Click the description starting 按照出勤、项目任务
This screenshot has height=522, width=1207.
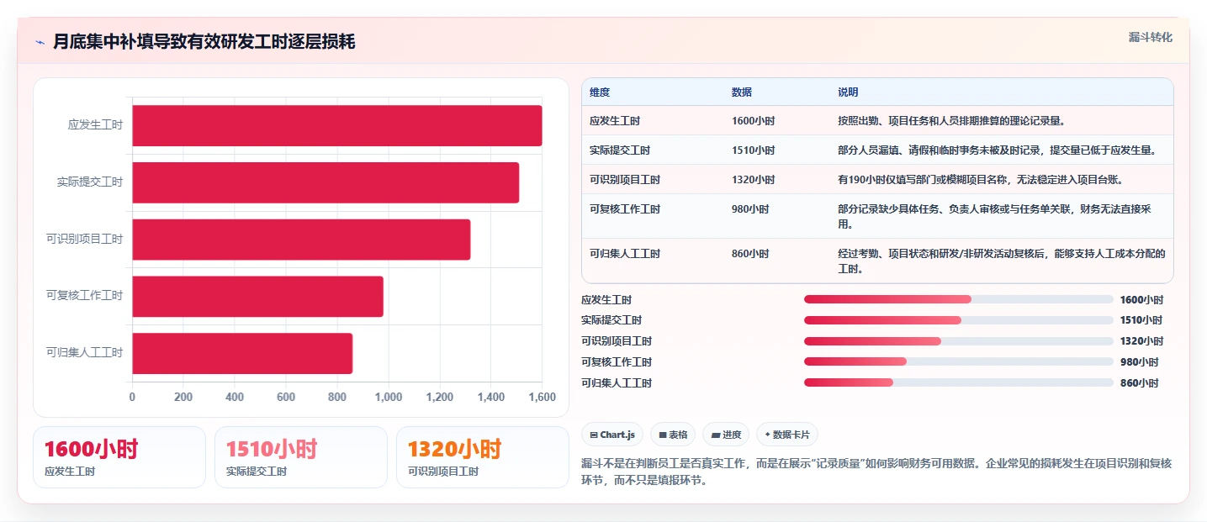[x=952, y=121]
